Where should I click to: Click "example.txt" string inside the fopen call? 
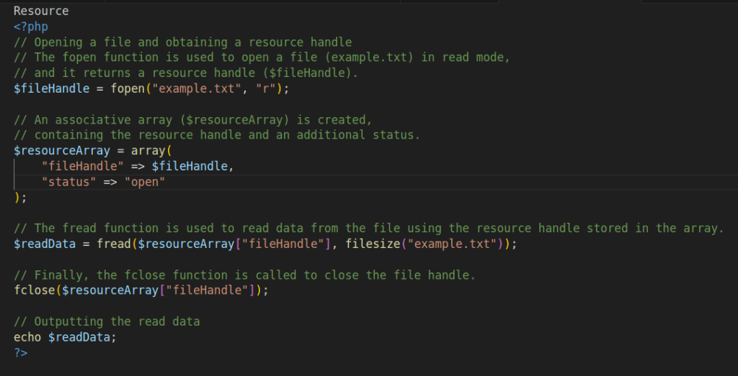coord(196,88)
